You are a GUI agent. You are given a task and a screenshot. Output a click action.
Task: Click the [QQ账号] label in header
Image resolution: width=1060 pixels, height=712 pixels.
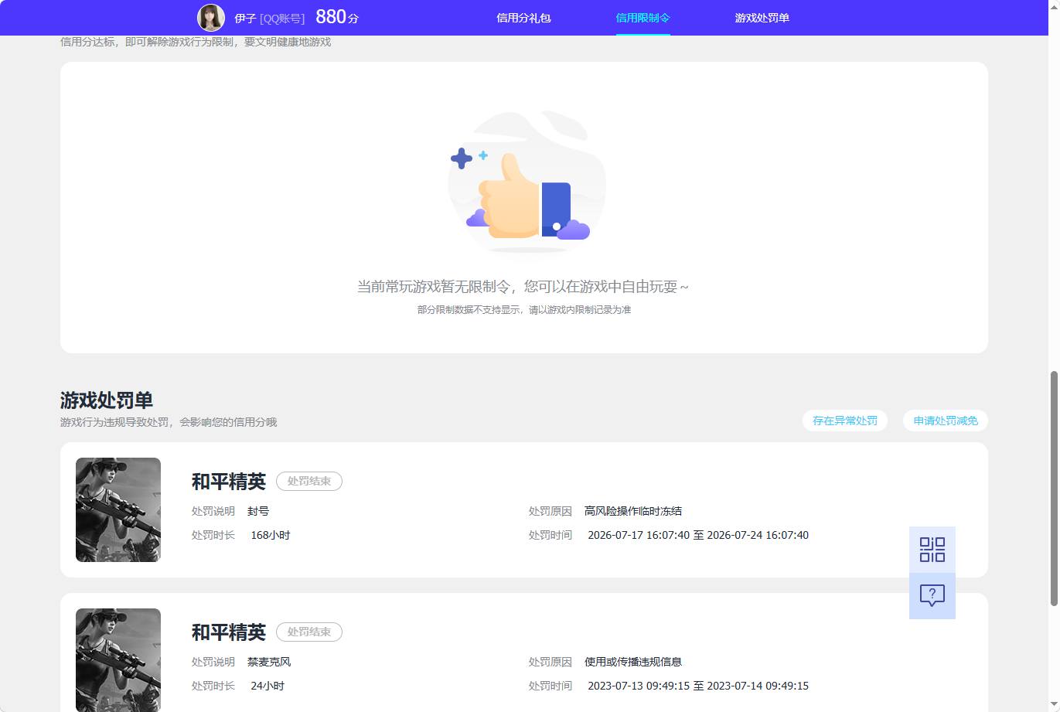[x=282, y=19]
